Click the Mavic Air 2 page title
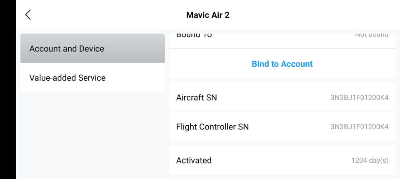This screenshot has width=400, height=179. pyautogui.click(x=207, y=15)
